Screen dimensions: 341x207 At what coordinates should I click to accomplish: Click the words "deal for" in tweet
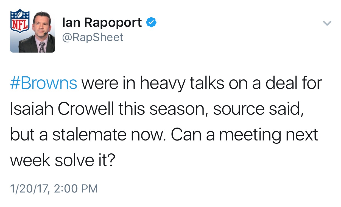click(295, 83)
